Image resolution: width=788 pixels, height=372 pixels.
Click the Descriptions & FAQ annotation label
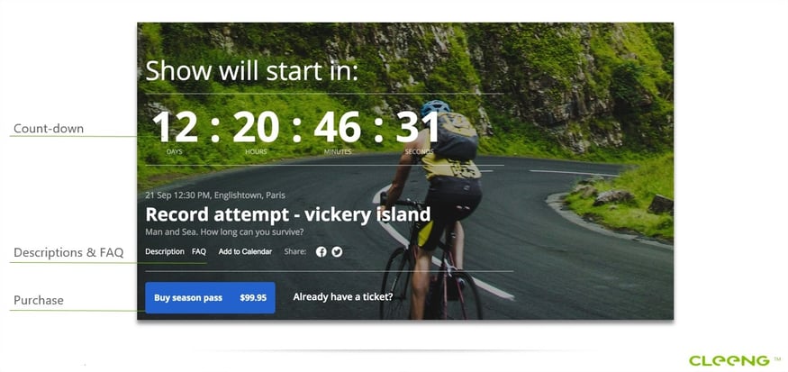click(x=68, y=252)
